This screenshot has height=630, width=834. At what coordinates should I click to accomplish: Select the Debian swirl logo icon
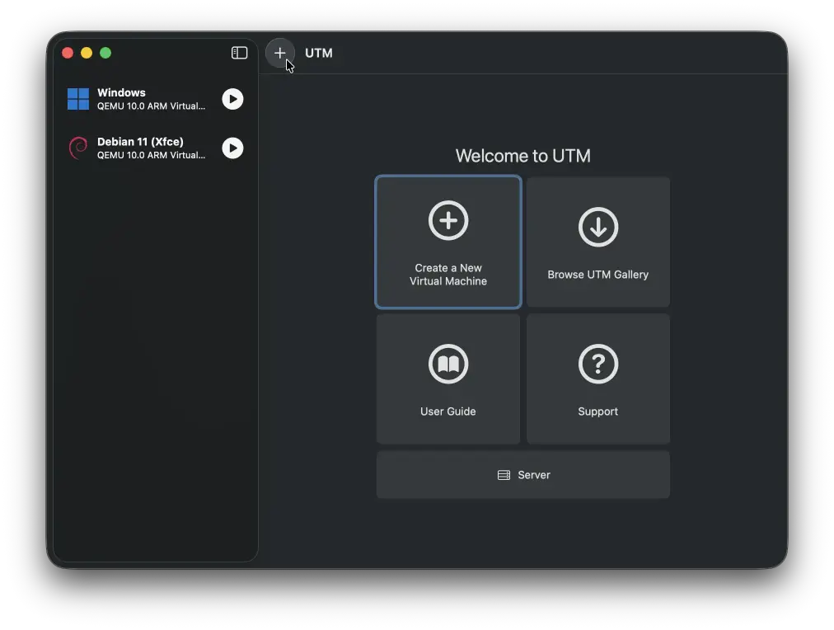coord(78,148)
